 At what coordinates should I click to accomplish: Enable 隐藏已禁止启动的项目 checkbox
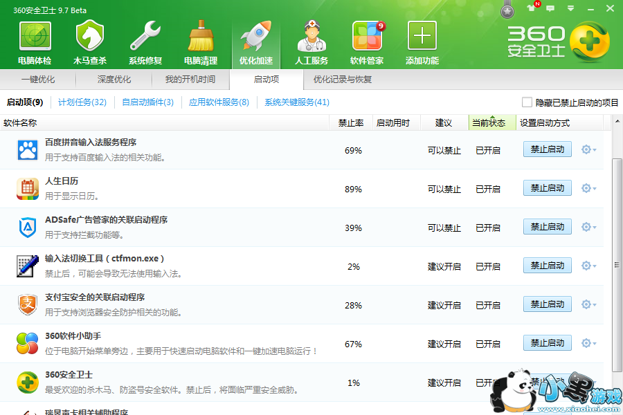tap(527, 102)
